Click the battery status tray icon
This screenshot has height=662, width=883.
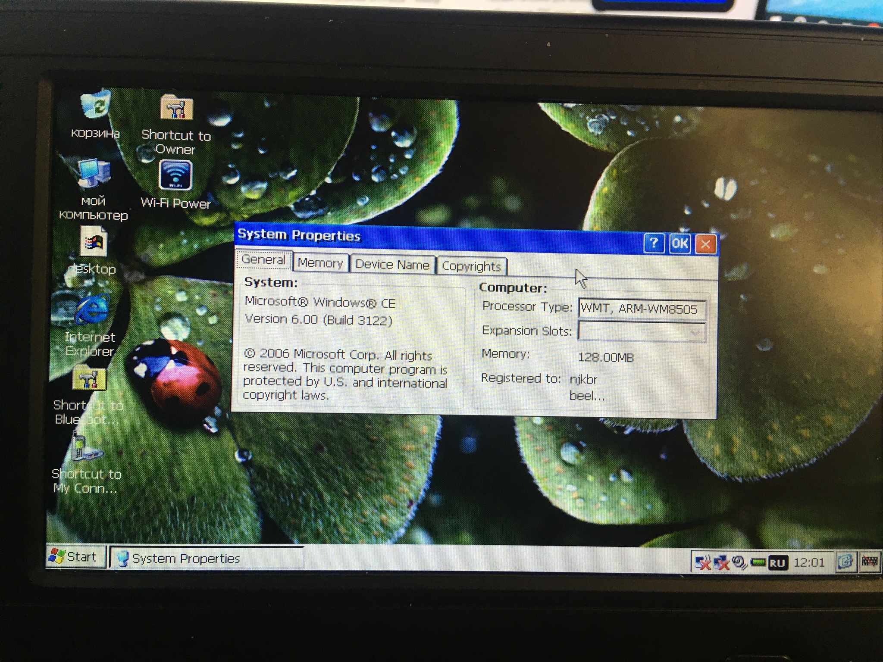(758, 562)
